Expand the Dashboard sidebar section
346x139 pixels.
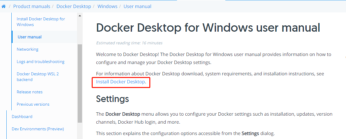tap(22, 117)
